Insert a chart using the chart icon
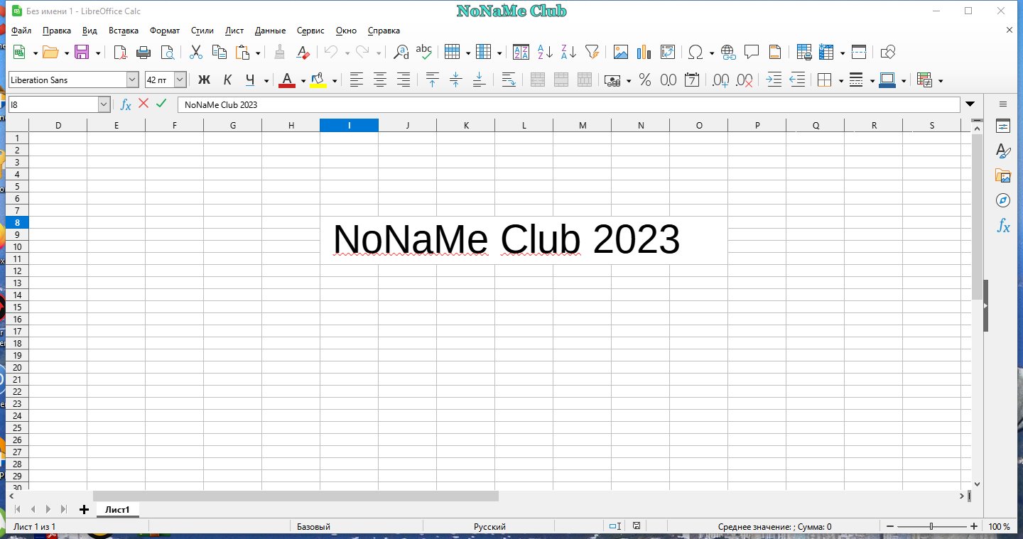This screenshot has width=1023, height=539. 644,52
